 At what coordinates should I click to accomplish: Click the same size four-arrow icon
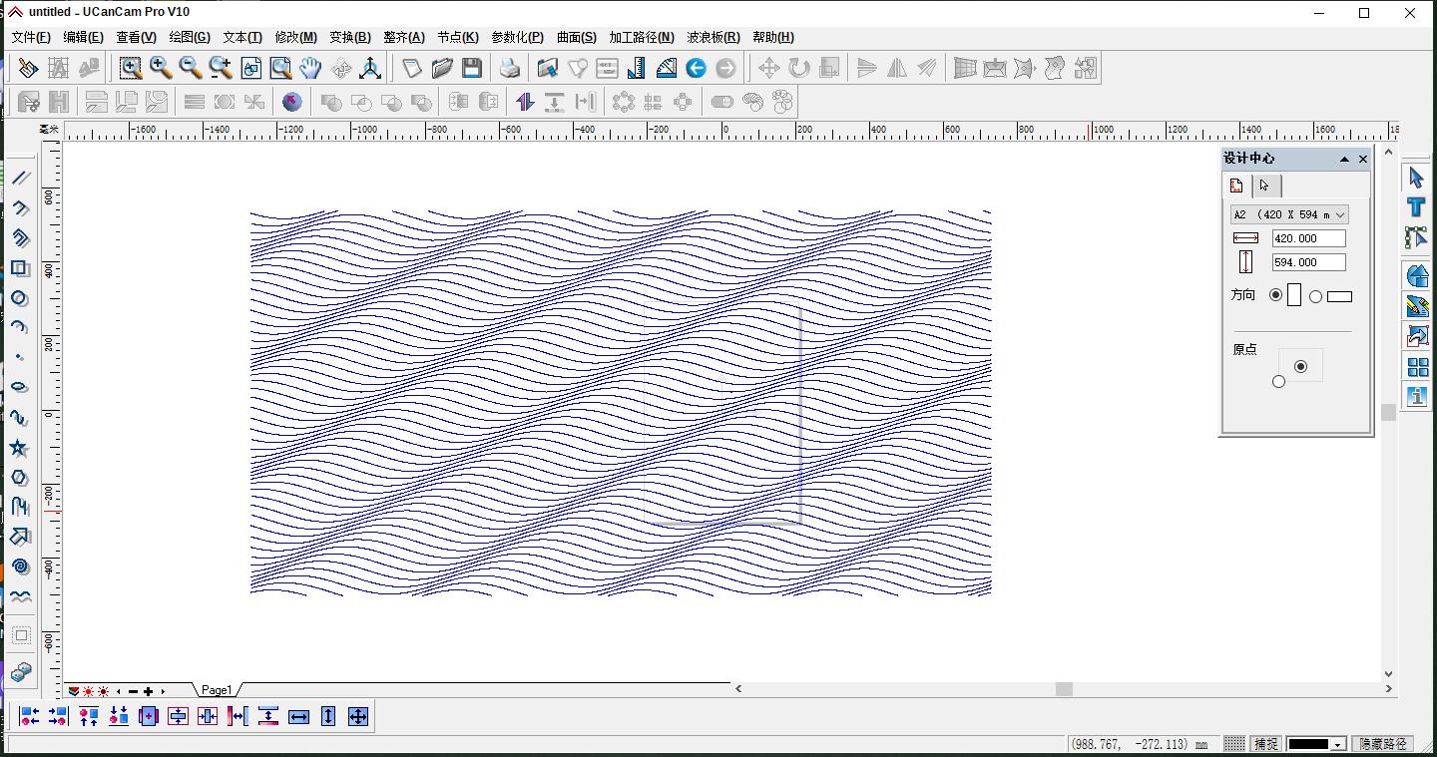click(358, 716)
